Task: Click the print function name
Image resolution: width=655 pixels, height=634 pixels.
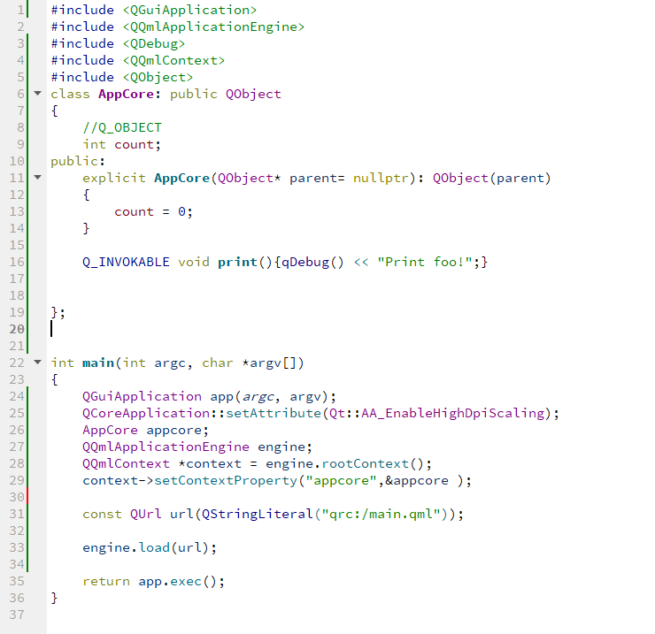Action: click(237, 262)
